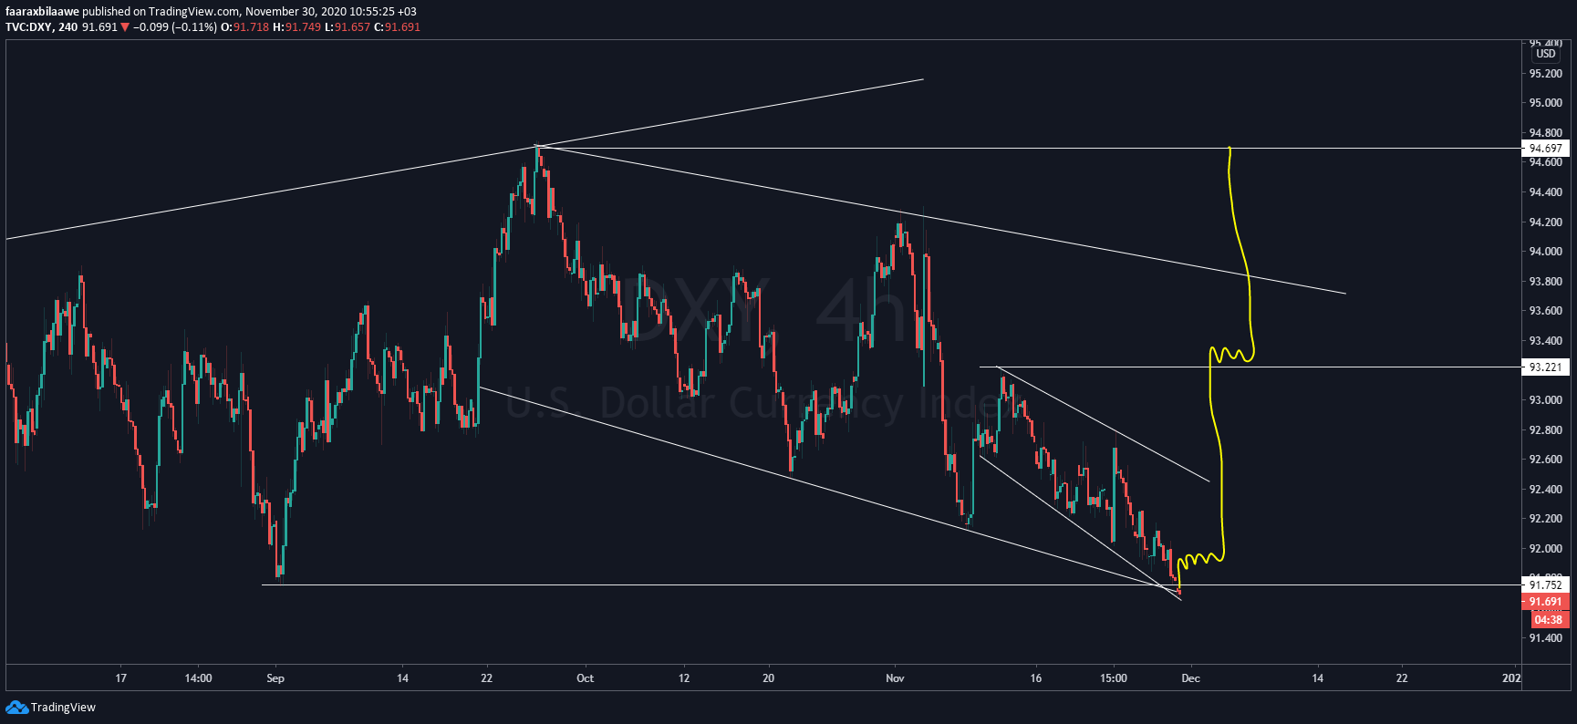Click the TradingView cloud logo icon
1577x724 pixels.
[x=16, y=707]
